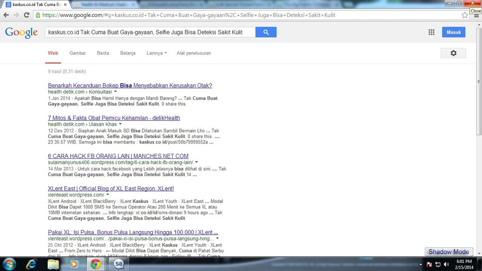Click the Google logo

click(x=21, y=32)
